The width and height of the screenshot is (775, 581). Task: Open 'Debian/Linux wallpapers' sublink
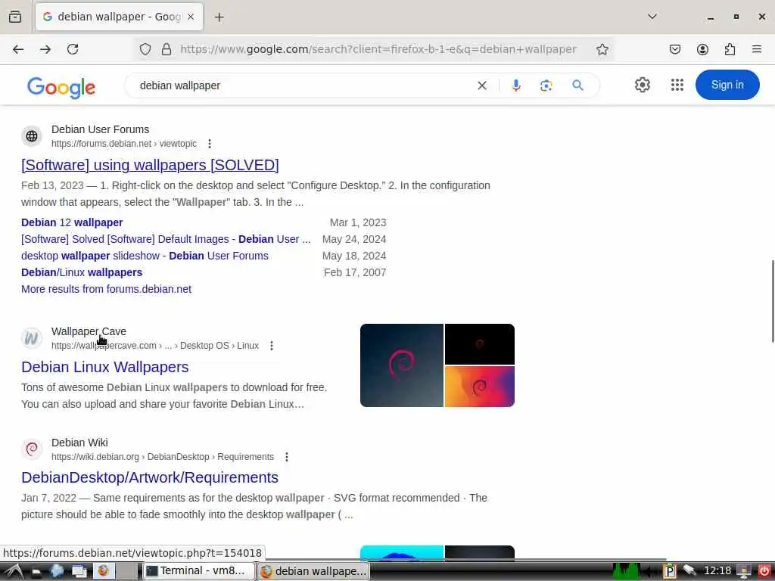(x=82, y=272)
